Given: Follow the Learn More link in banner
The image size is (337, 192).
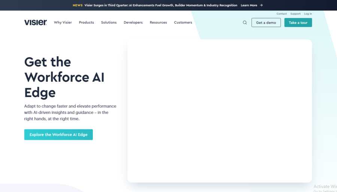Looking at the screenshot, I should pos(249,5).
